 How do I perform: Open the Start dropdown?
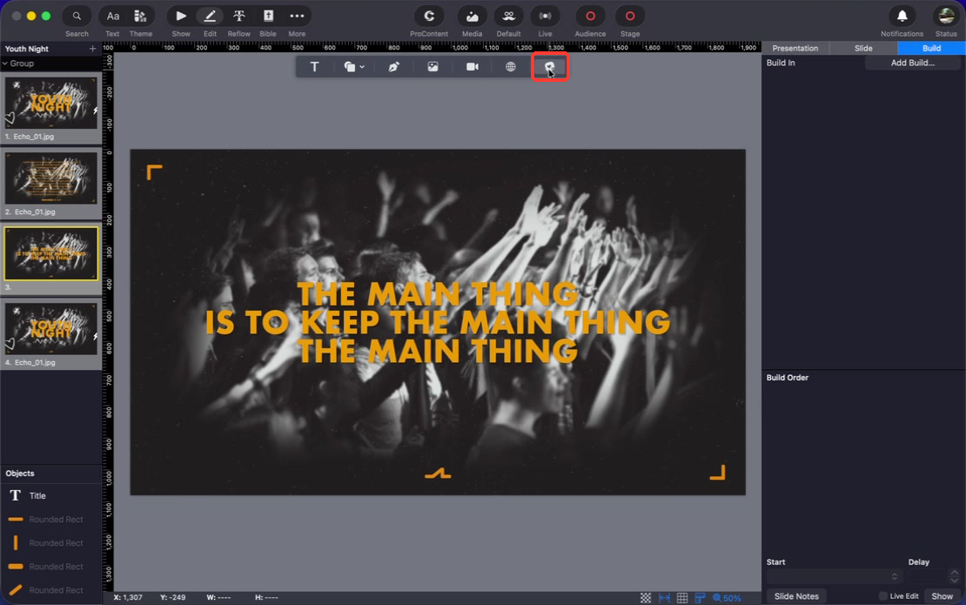coord(835,576)
